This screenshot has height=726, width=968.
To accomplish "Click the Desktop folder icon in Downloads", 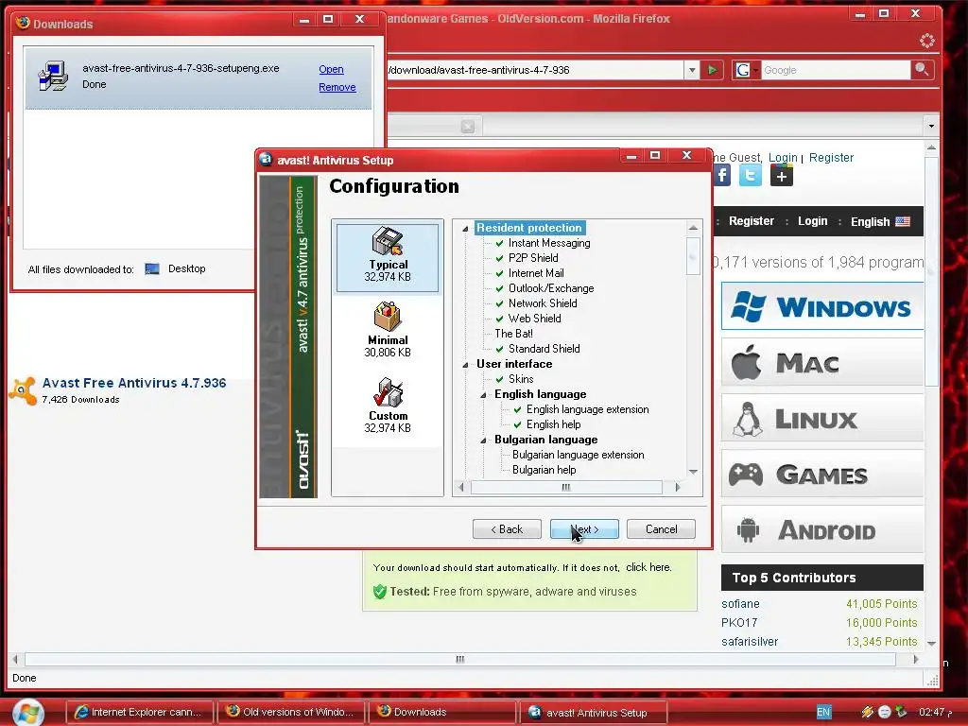I will 152,268.
